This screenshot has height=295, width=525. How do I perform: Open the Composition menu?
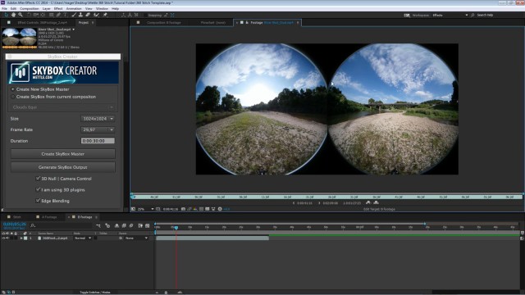[30, 8]
